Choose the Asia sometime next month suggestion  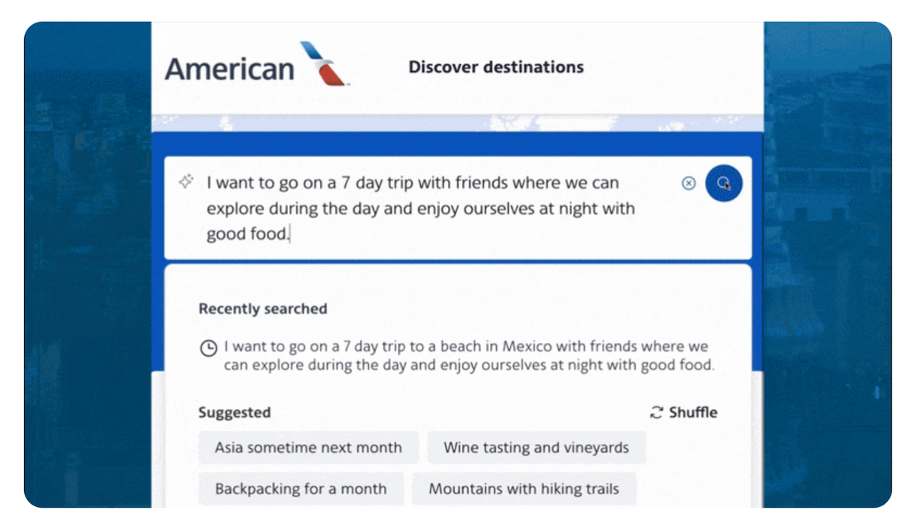(x=308, y=448)
